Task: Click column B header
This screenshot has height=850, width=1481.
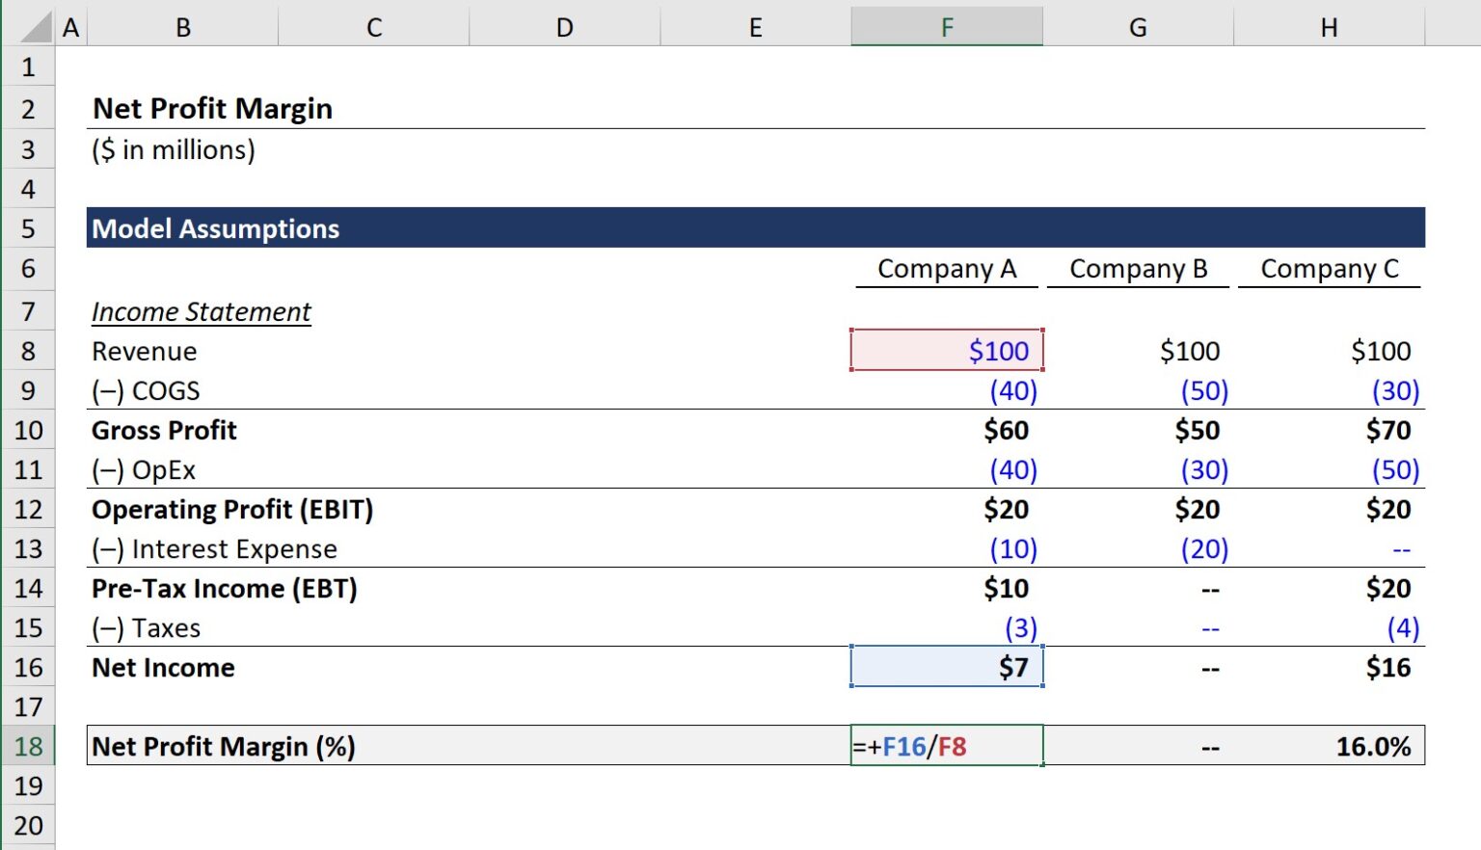Action: tap(182, 27)
